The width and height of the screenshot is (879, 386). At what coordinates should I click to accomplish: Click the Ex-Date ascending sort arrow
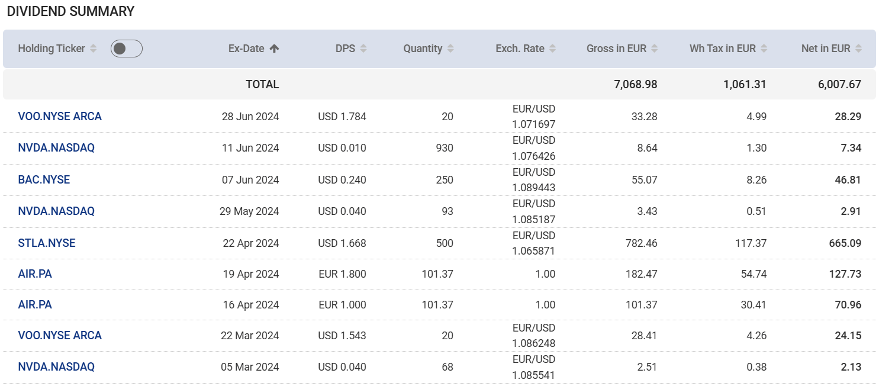[x=274, y=49]
